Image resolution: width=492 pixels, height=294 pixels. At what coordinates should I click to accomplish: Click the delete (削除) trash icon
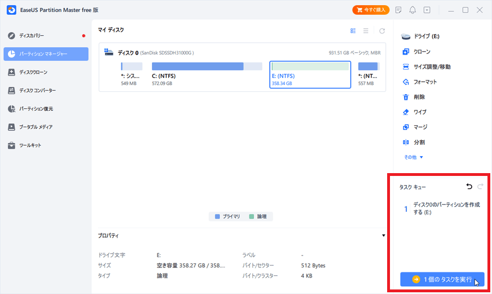pos(405,97)
